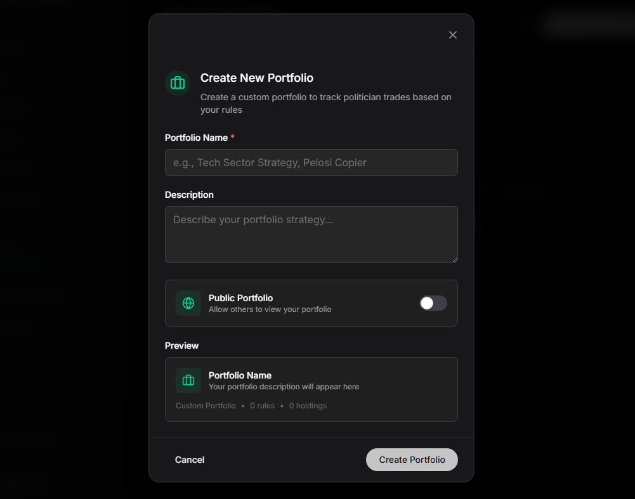The height and width of the screenshot is (499, 635).
Task: Click the "Create New Portfolio" heading
Action: (x=257, y=78)
